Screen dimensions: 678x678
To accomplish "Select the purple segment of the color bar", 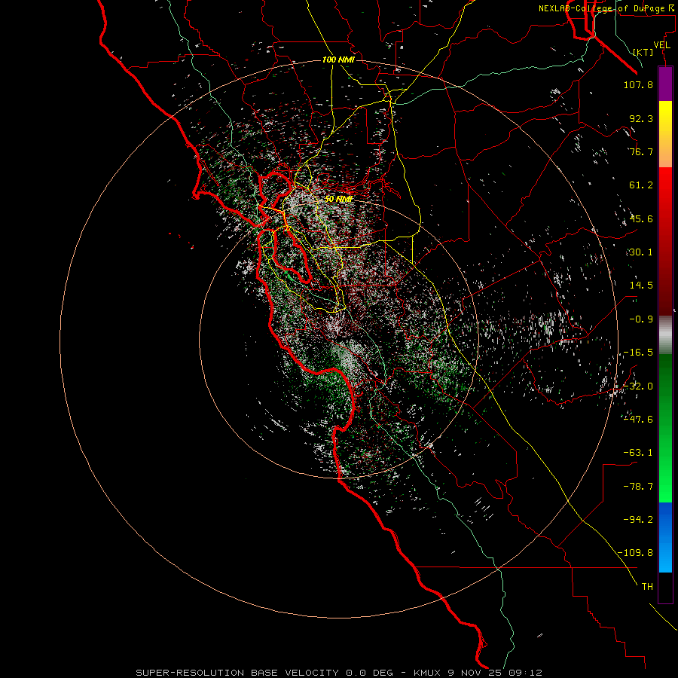I will click(665, 84).
